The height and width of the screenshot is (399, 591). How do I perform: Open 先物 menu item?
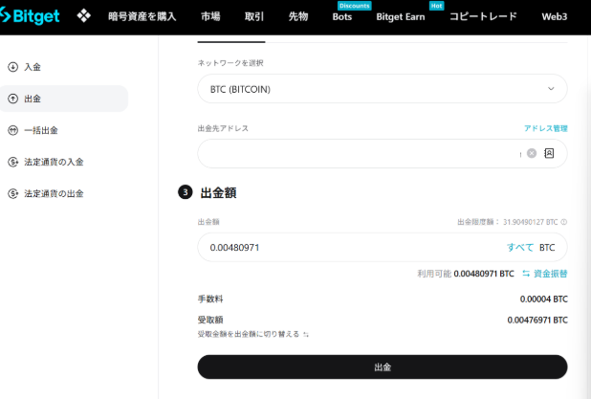[x=298, y=16]
